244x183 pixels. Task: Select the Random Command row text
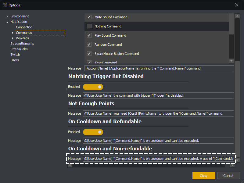pos(108,45)
